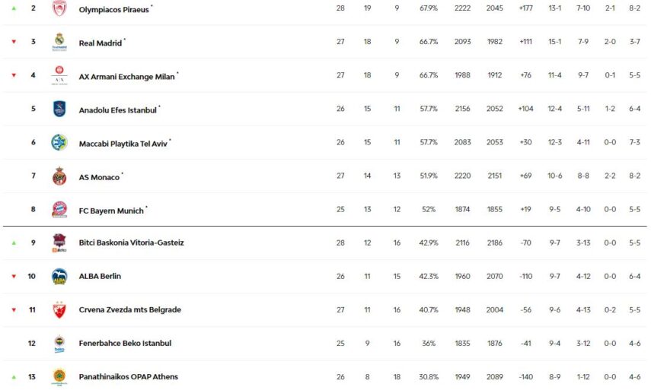
Task: Open the Olympiacos Piraeus team link
Action: [113, 10]
